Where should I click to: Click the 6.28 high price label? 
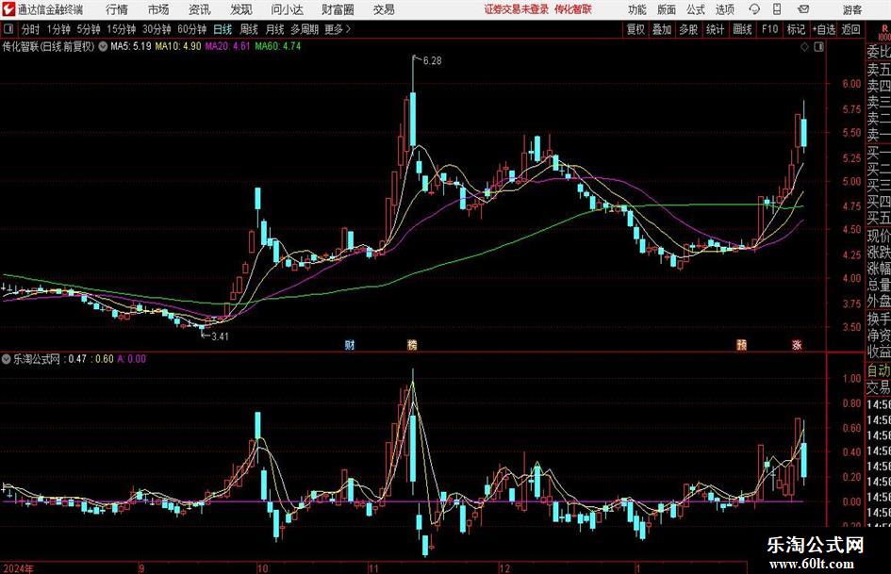coord(433,61)
